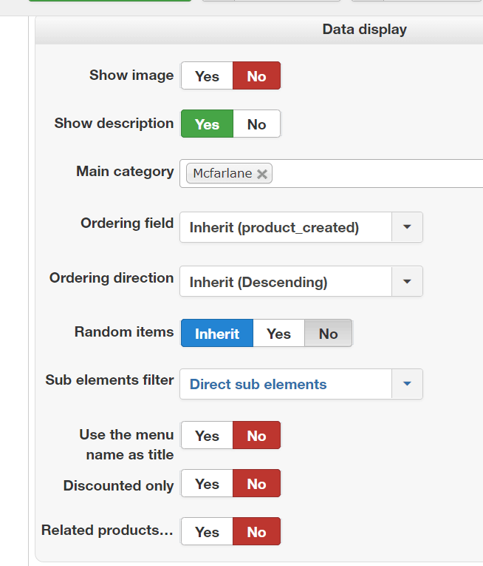Click the Inherit (product_created) selection box

(x=285, y=227)
